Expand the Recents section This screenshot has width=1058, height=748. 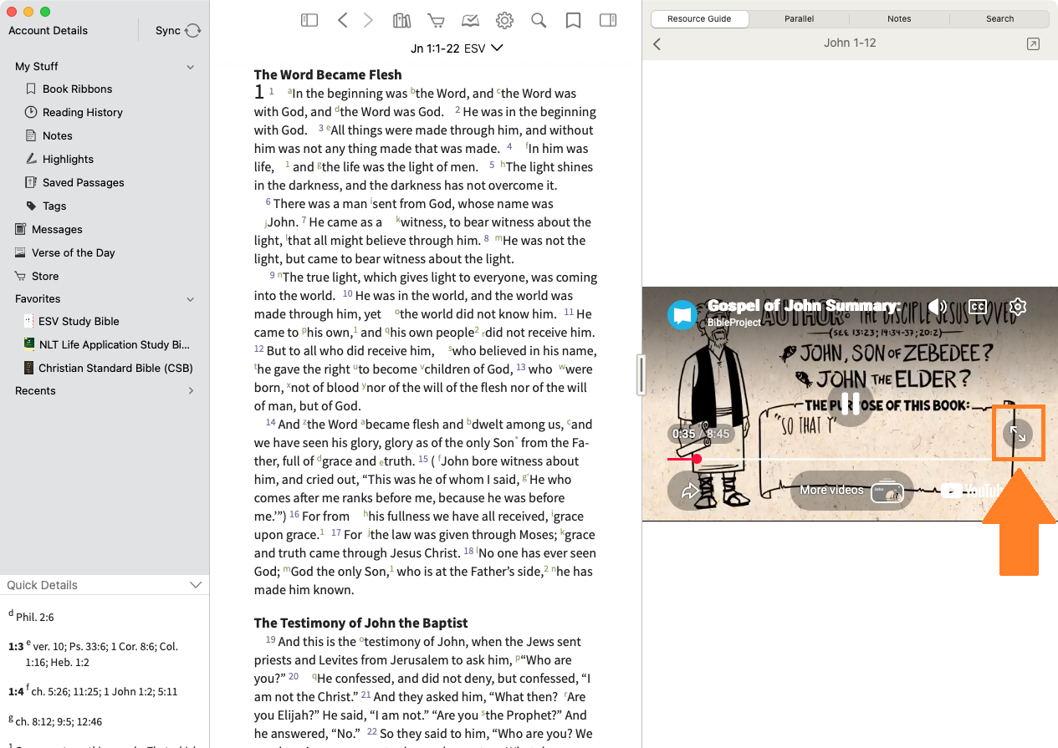(190, 391)
